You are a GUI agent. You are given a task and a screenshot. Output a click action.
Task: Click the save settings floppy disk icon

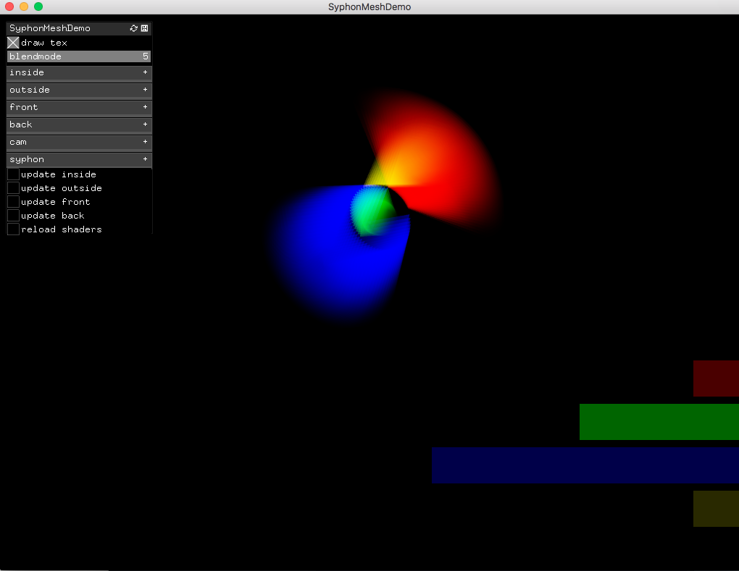click(x=144, y=28)
